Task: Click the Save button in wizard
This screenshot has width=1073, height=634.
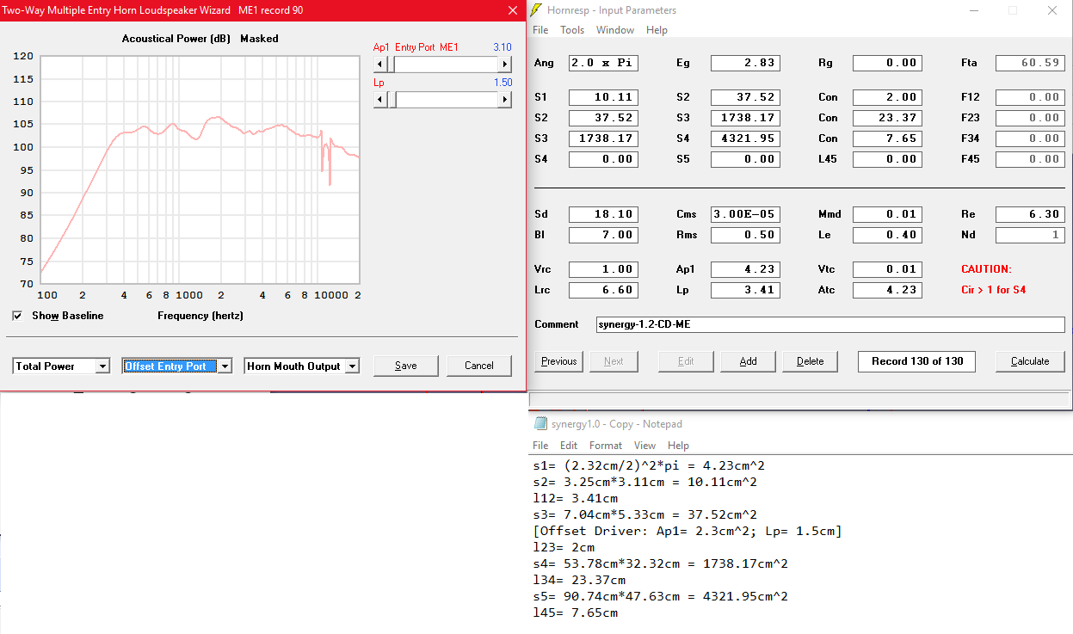Action: tap(406, 366)
